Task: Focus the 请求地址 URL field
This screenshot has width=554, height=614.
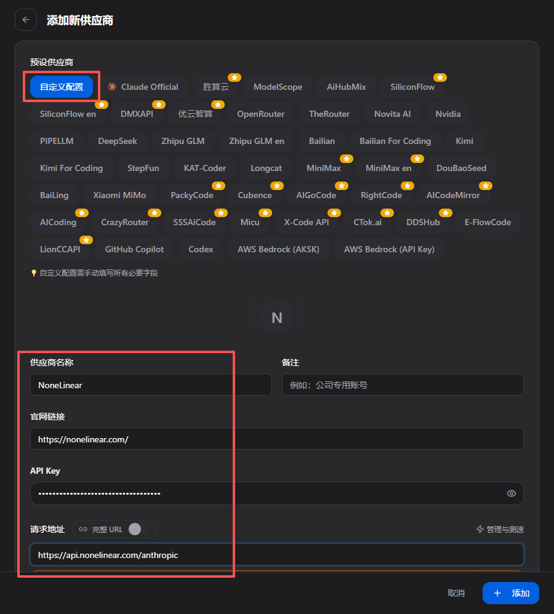Action: coord(277,554)
